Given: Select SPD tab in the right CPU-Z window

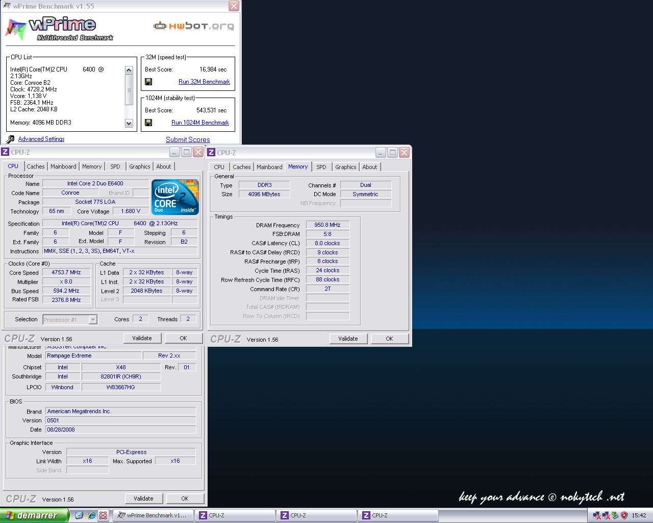Looking at the screenshot, I should pyautogui.click(x=321, y=167).
